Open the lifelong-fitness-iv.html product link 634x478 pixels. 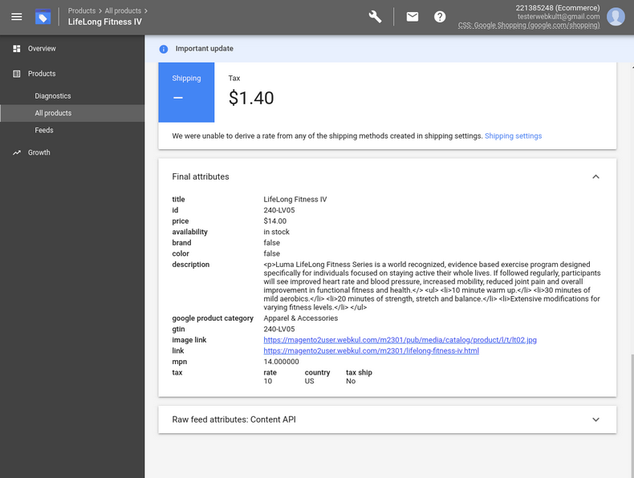pyautogui.click(x=372, y=350)
